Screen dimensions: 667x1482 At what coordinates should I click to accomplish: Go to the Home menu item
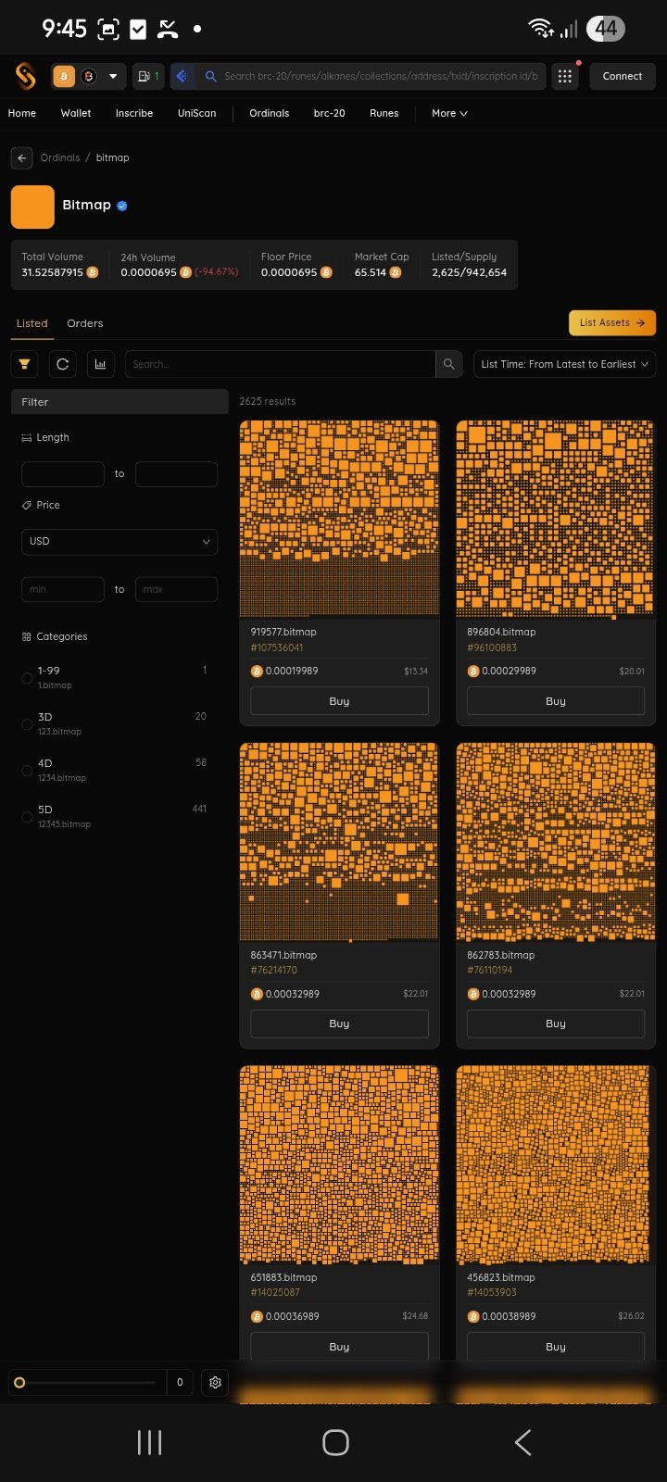tap(22, 113)
